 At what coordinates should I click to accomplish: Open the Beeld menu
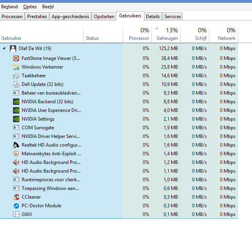[x=48, y=7]
